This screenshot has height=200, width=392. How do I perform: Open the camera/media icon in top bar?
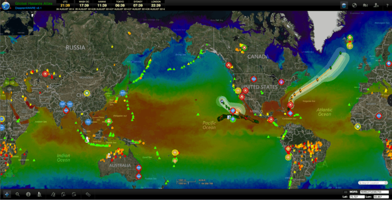pos(366,4)
